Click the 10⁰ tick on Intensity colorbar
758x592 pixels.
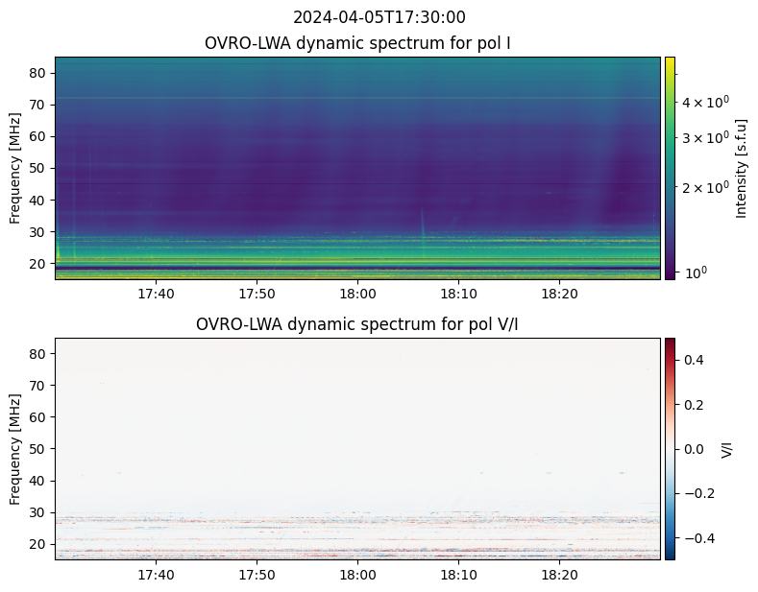pos(695,272)
